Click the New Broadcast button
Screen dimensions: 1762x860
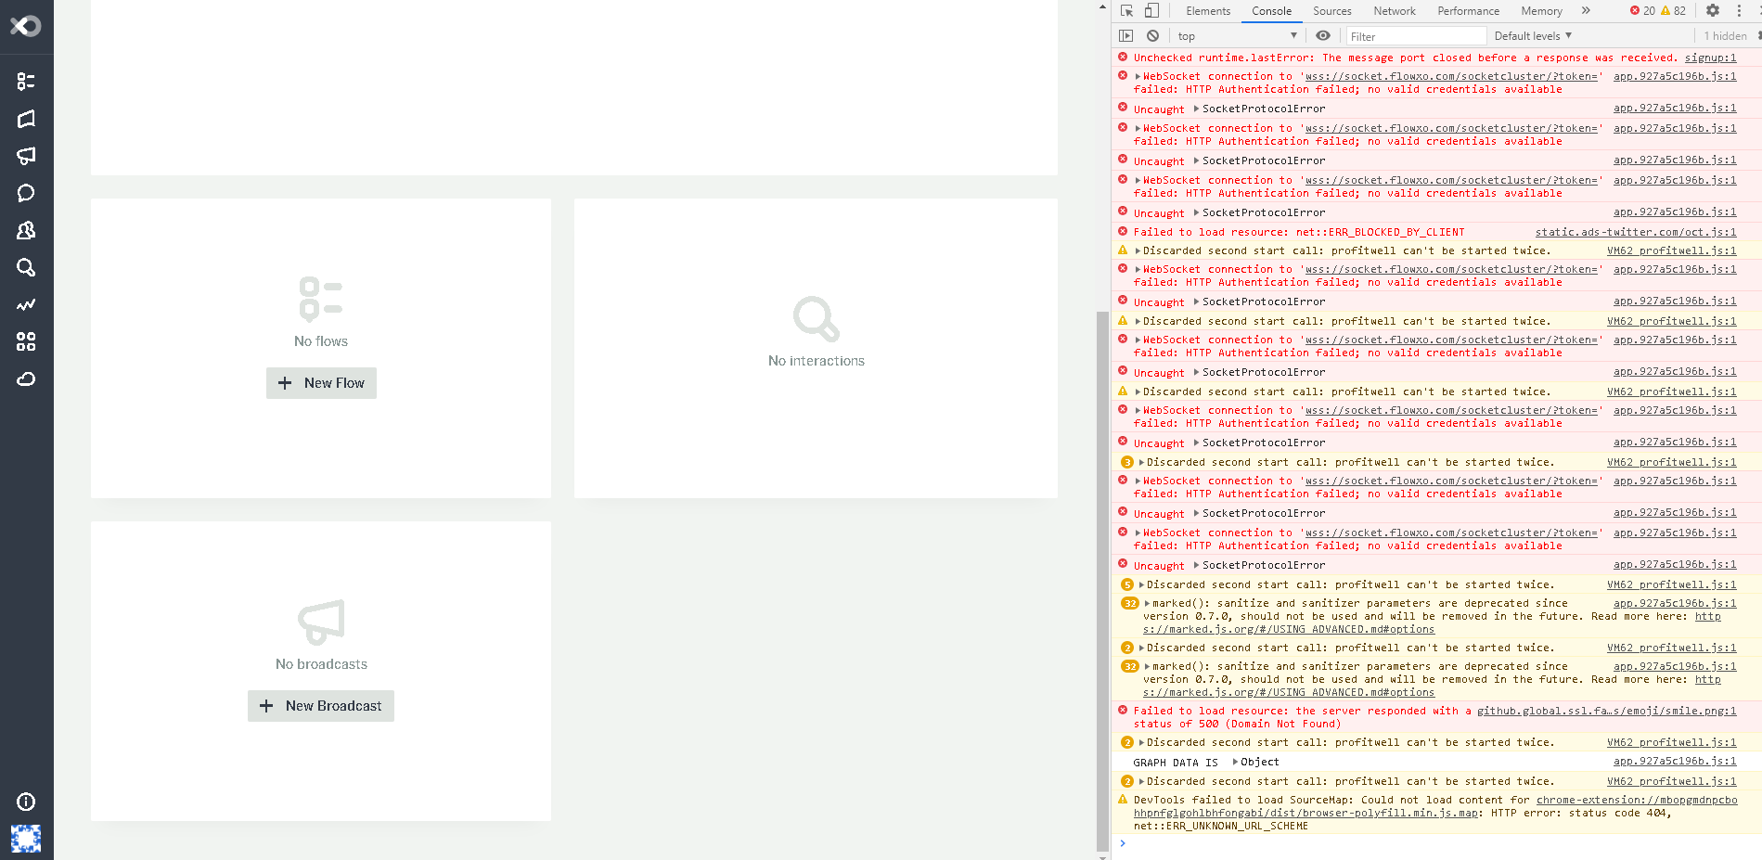pyautogui.click(x=321, y=706)
